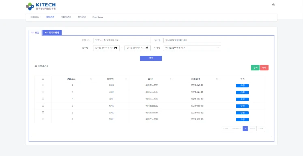
Task: Click the 장비1 device name cell
Action: click(112, 119)
